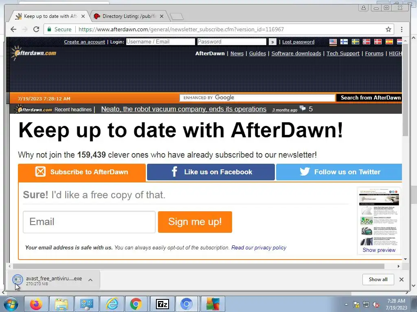417x312 pixels.
Task: Select the Swedish flag language icon
Action: coord(355,42)
